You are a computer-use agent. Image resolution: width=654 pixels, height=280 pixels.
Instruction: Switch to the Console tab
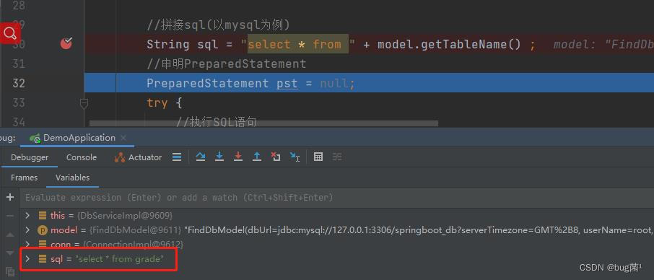coord(82,157)
